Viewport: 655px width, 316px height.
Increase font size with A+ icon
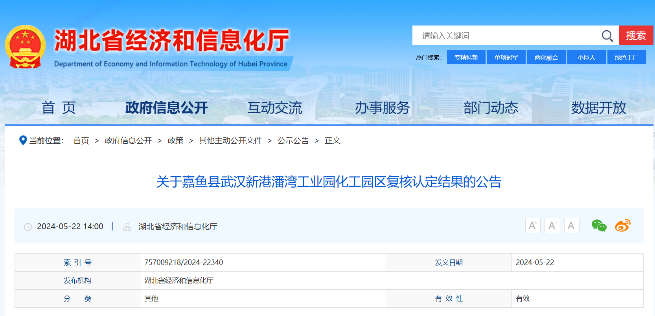pyautogui.click(x=533, y=225)
